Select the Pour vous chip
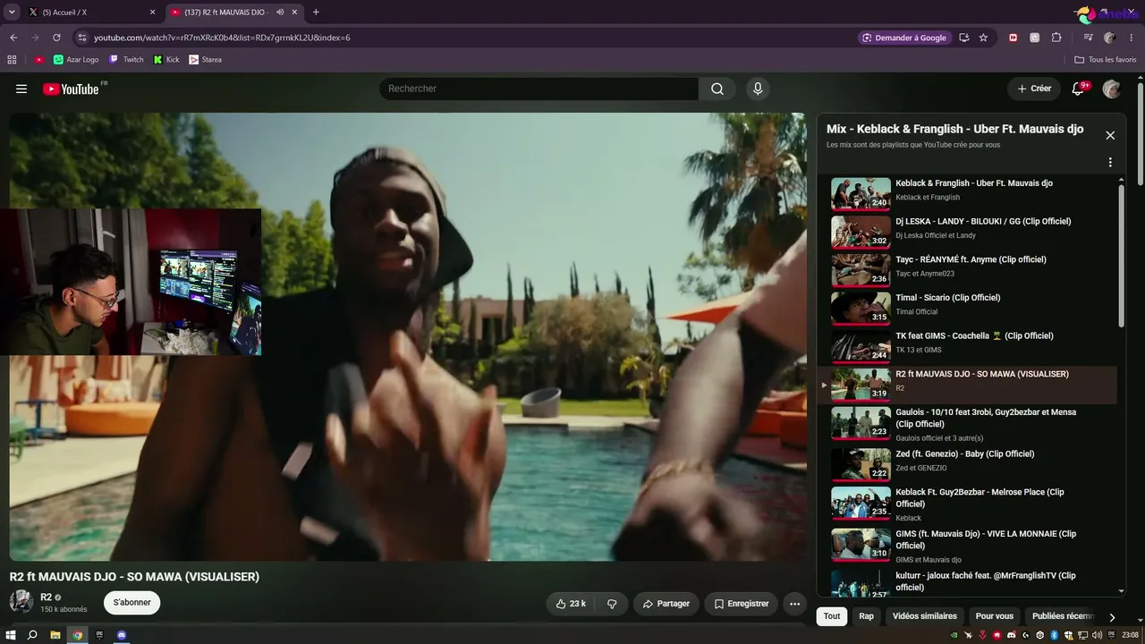 point(994,616)
